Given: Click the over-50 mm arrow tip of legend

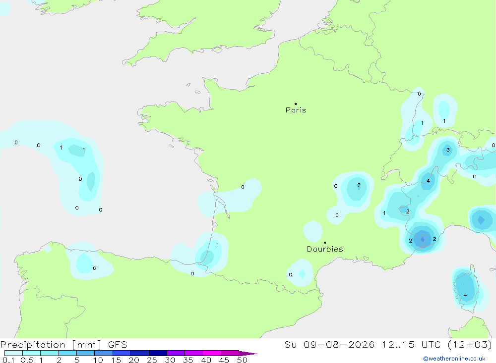Looking at the screenshot, I should (x=248, y=353).
